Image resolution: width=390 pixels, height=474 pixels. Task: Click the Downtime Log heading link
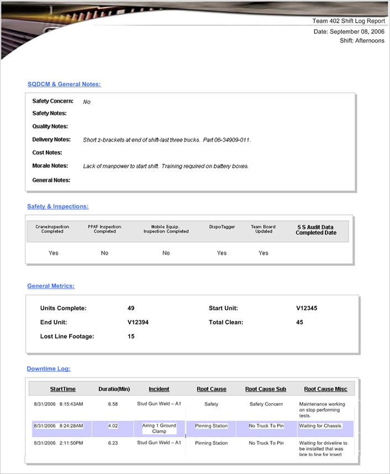coord(49,369)
